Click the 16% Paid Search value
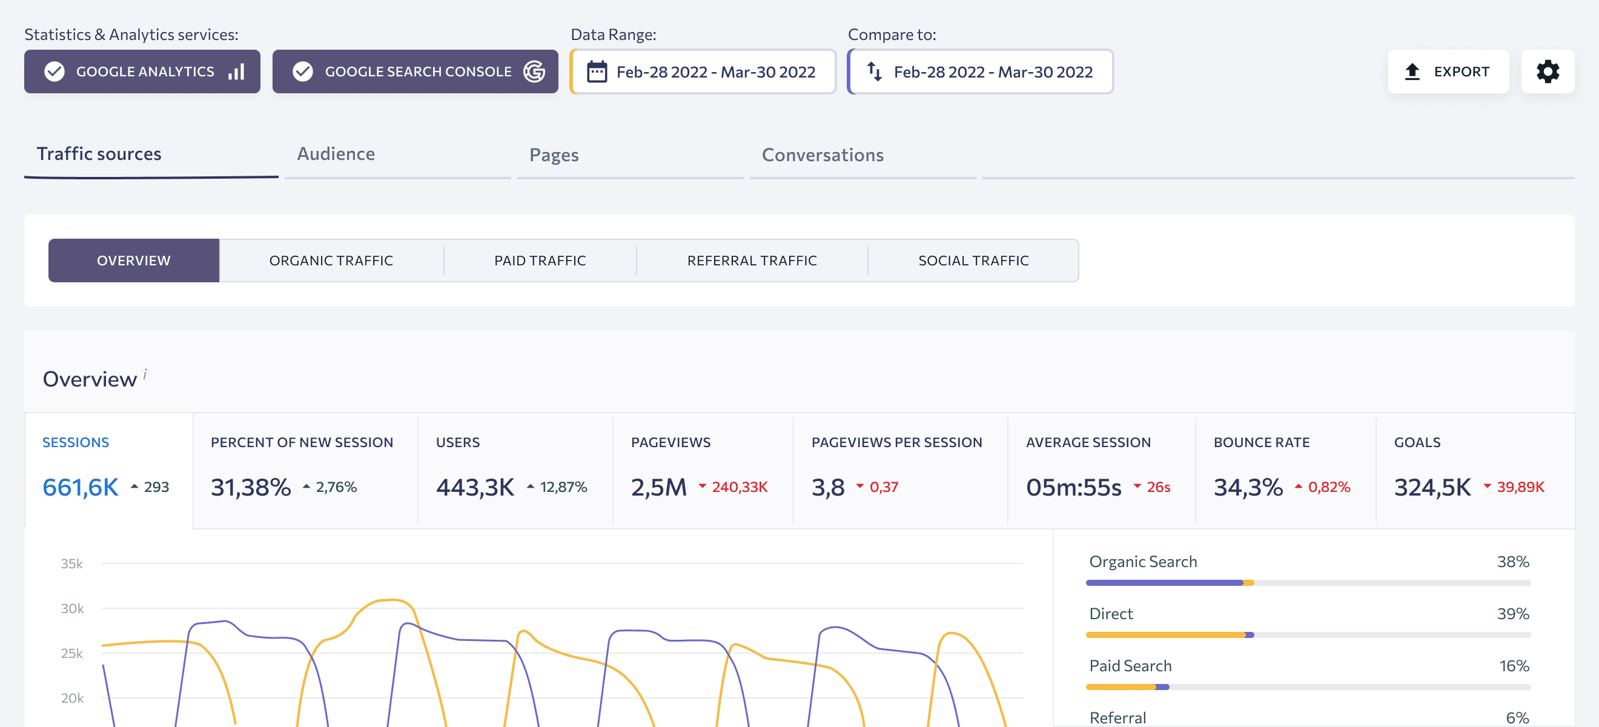 [1514, 666]
